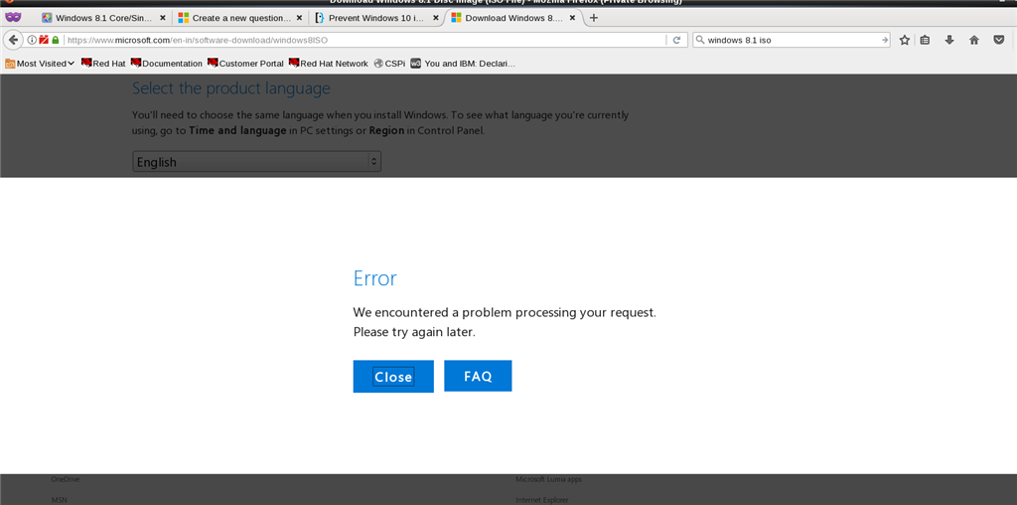Show bookmarks list icon

tap(925, 40)
